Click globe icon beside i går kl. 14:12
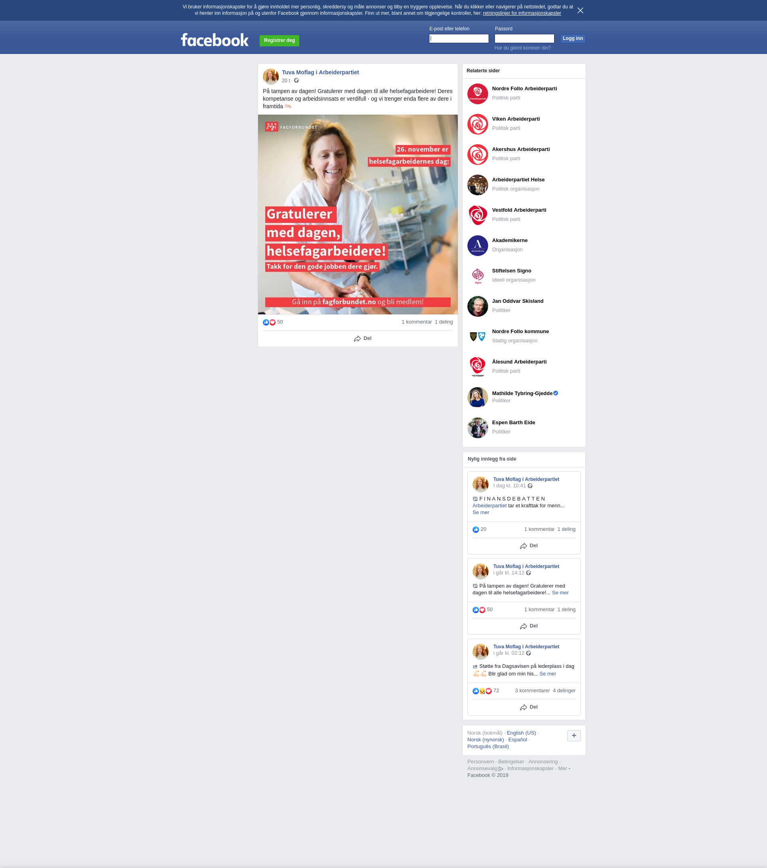 coord(529,573)
